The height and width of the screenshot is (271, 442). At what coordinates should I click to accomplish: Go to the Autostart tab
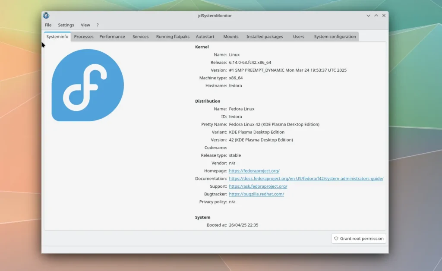click(x=205, y=37)
